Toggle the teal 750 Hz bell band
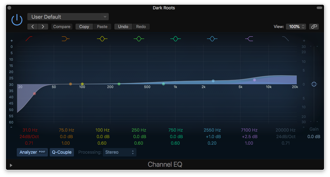The image size is (330, 177). tap(176, 39)
